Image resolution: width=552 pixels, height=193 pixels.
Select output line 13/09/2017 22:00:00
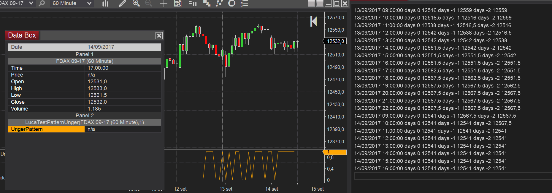(x=437, y=108)
